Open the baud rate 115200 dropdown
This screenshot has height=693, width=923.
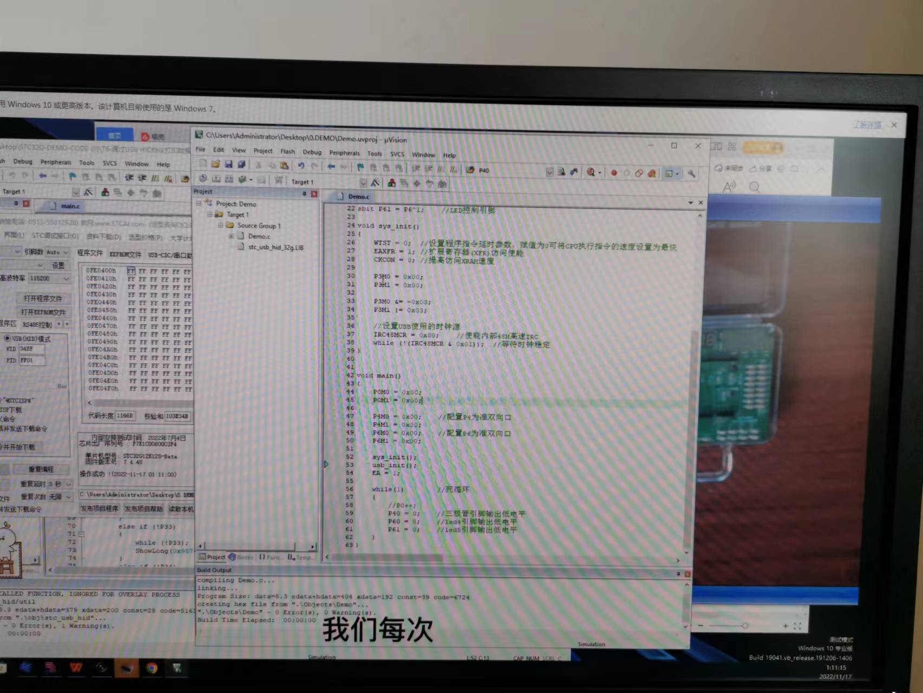[x=66, y=278]
